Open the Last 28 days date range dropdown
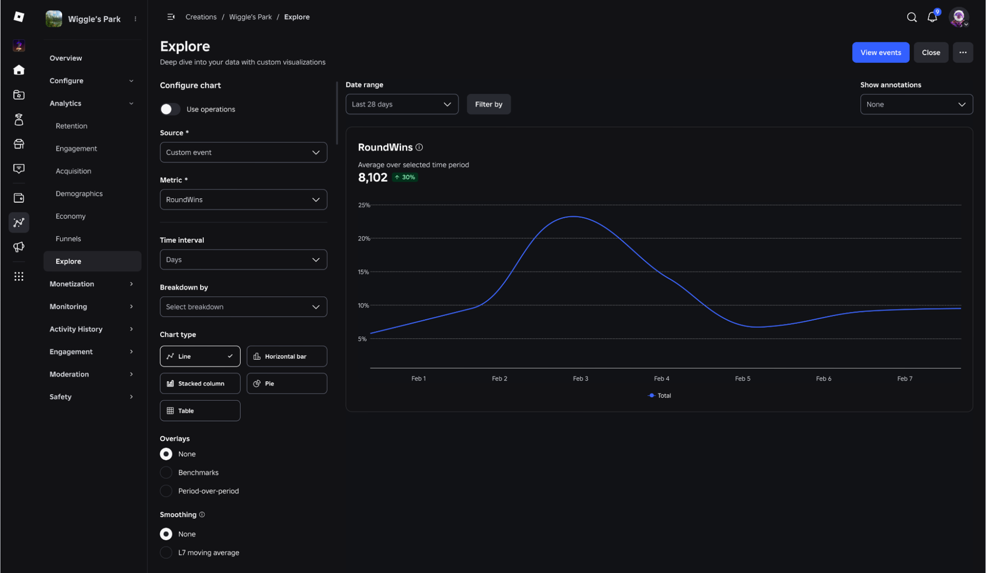This screenshot has width=986, height=573. pos(402,104)
